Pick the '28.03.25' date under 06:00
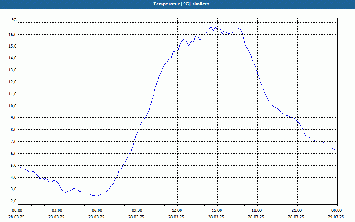This screenshot has height=222, width=355. (96, 217)
